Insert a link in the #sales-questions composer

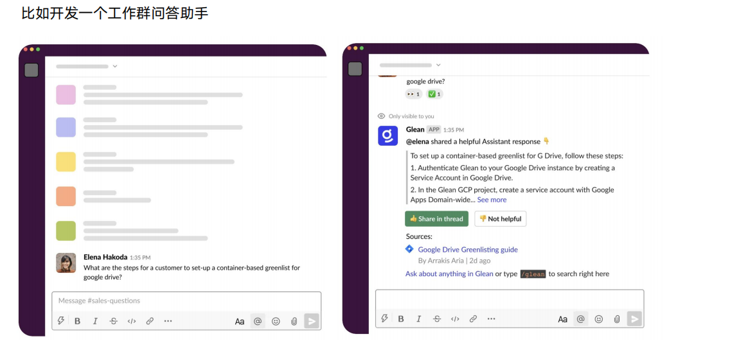pyautogui.click(x=150, y=321)
